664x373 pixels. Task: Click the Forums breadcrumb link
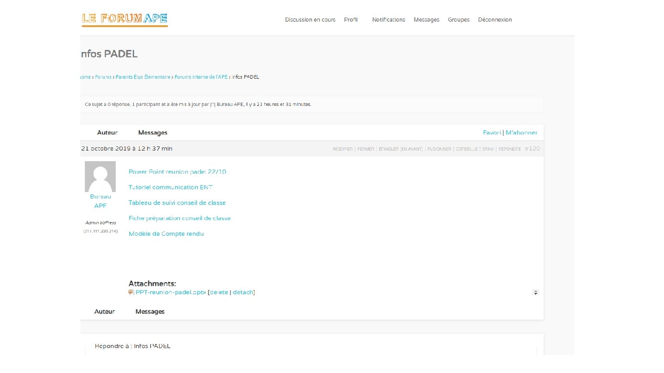click(x=103, y=77)
